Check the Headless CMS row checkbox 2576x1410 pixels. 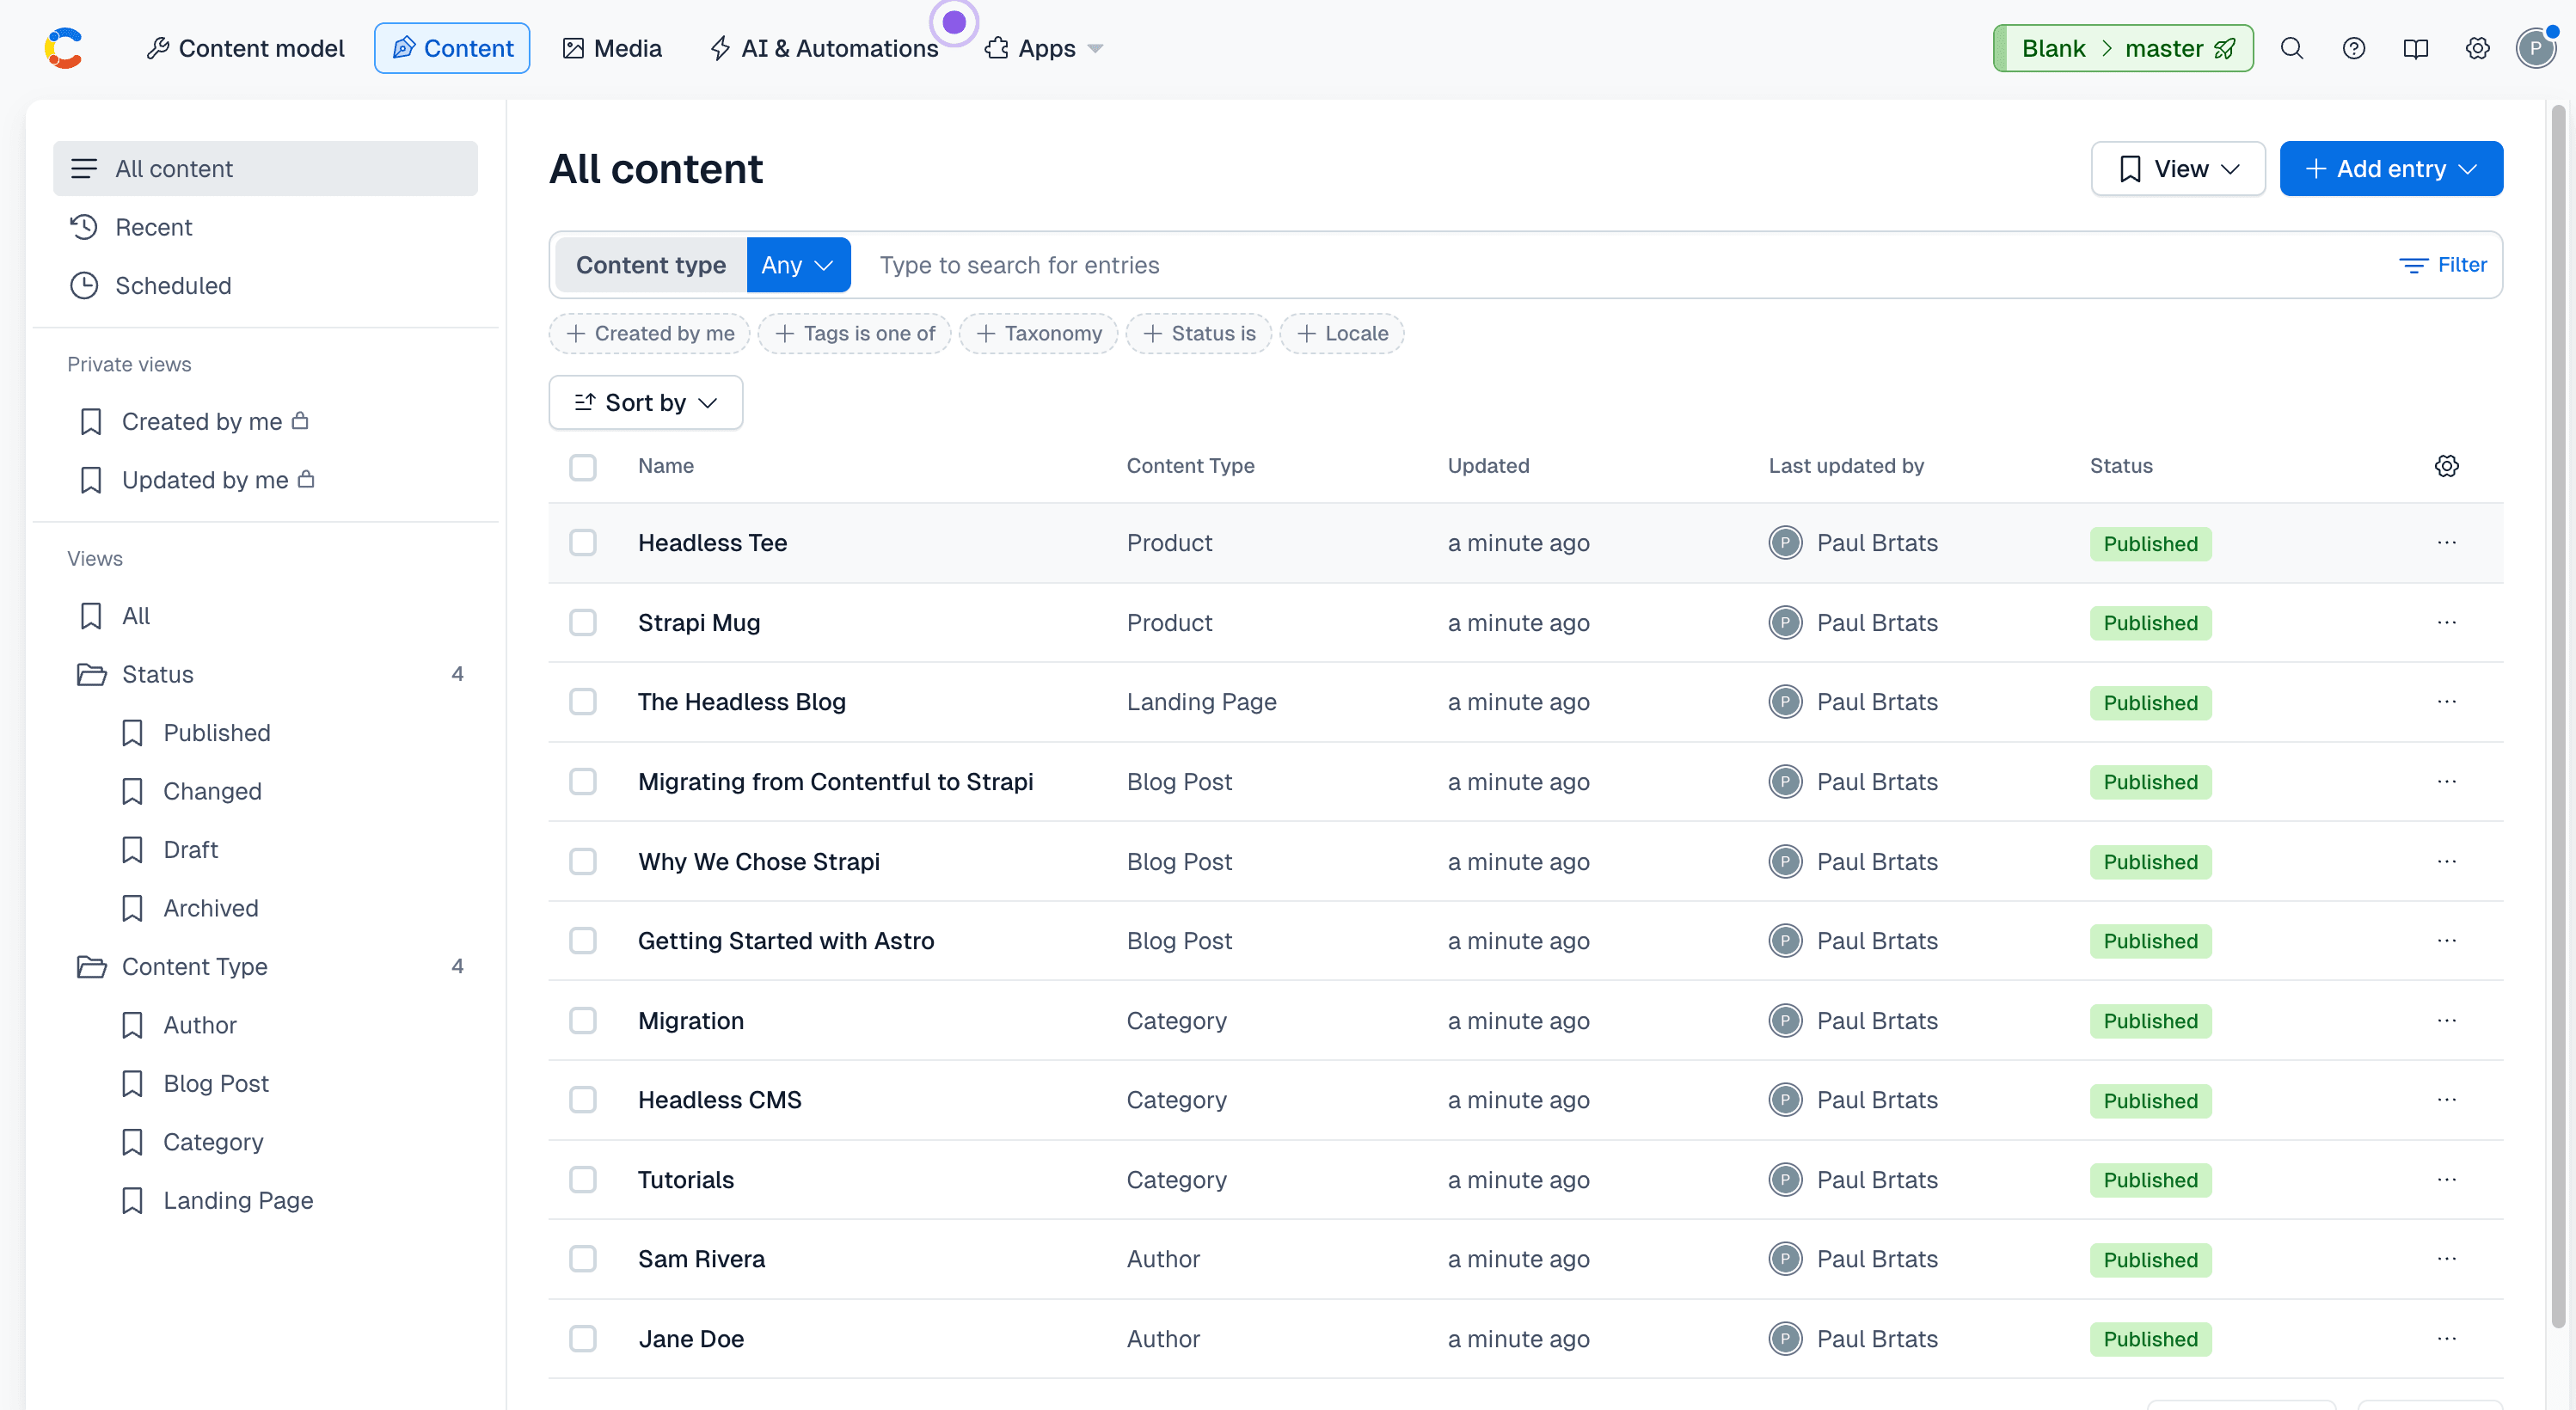pos(583,1100)
